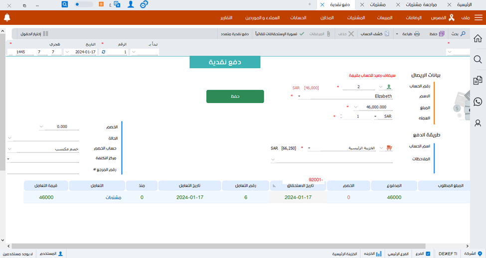486x258 pixels.
Task: Open the Elizabeth name dropdown
Action: coord(299,96)
